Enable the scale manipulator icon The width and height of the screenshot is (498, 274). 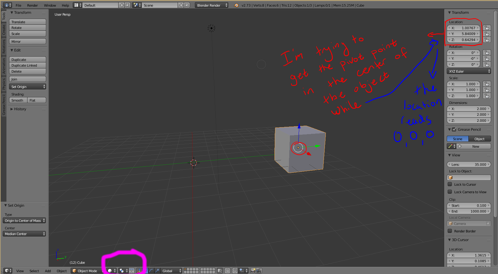[157, 271]
